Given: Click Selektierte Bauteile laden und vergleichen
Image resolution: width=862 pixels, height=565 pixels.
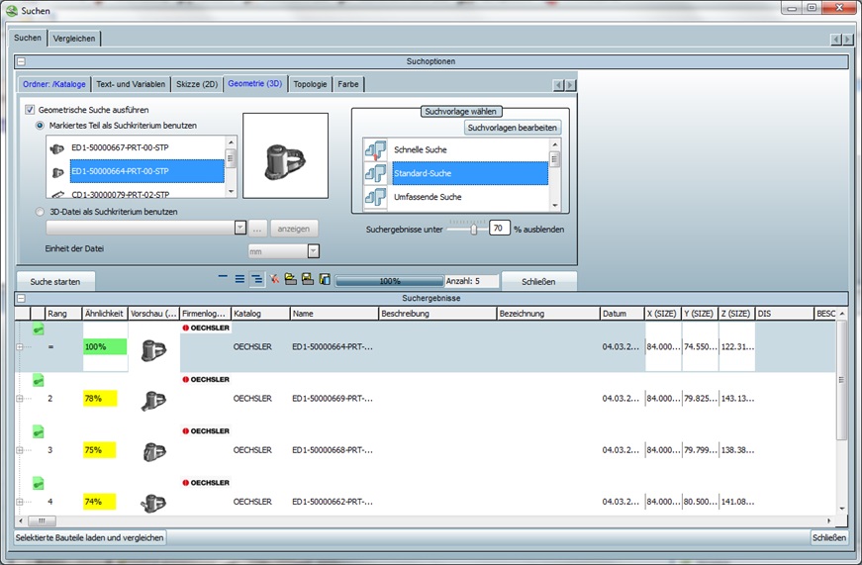Looking at the screenshot, I should [x=90, y=537].
